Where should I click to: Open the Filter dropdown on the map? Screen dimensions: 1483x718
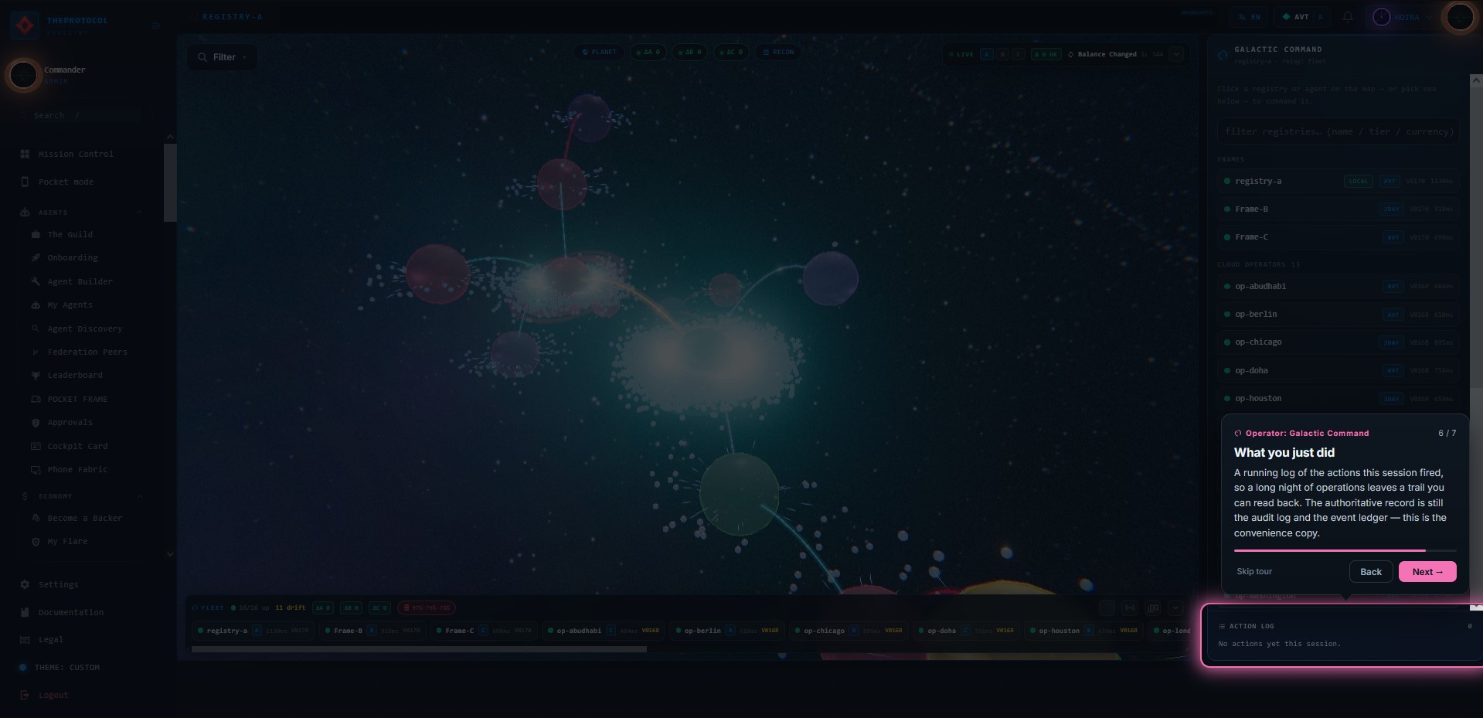(222, 57)
